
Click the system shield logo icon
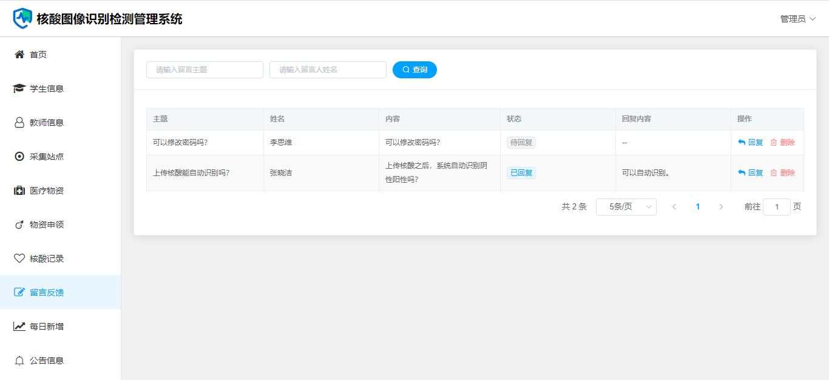coord(22,18)
